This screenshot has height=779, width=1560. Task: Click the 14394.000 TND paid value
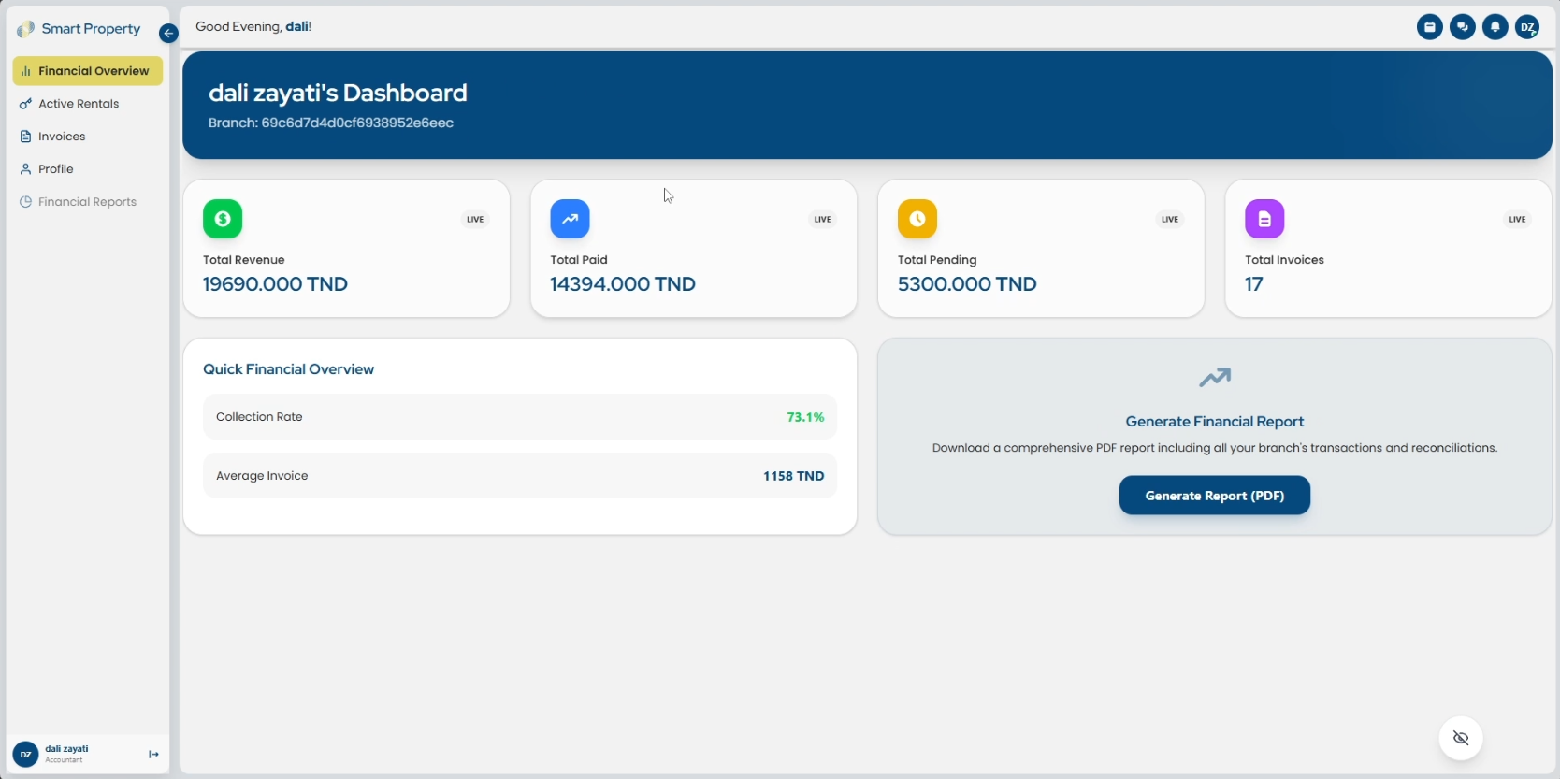[x=623, y=284]
